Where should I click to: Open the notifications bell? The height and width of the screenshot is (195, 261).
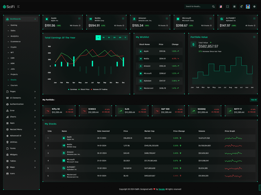coord(241,6)
